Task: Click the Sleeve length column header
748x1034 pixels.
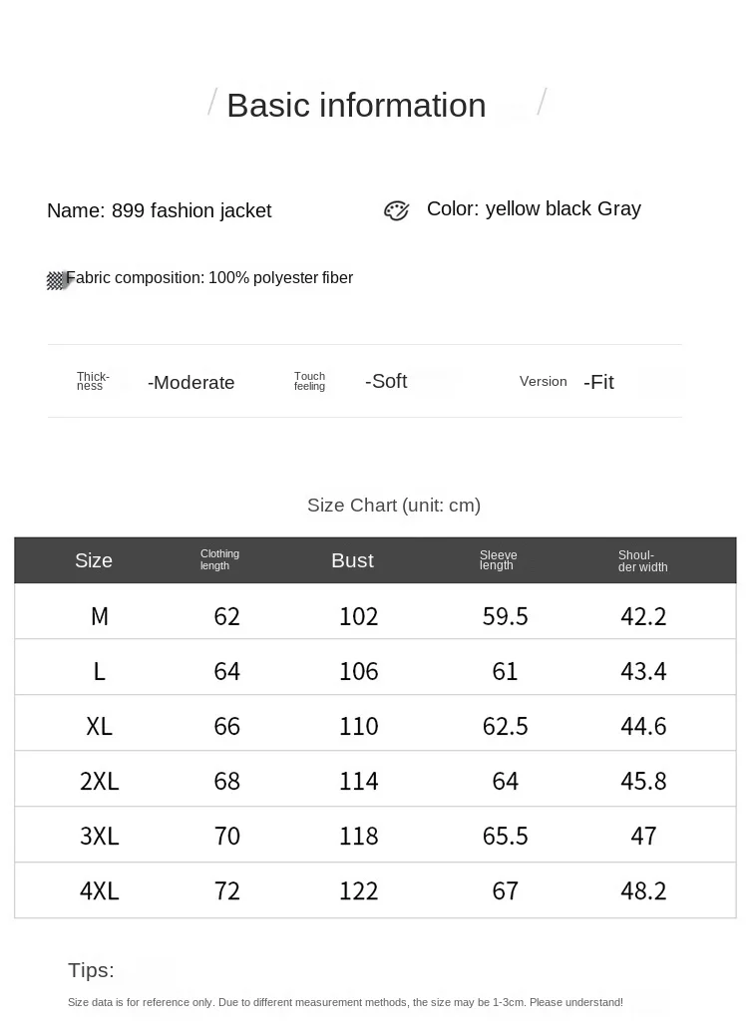Action: [498, 560]
